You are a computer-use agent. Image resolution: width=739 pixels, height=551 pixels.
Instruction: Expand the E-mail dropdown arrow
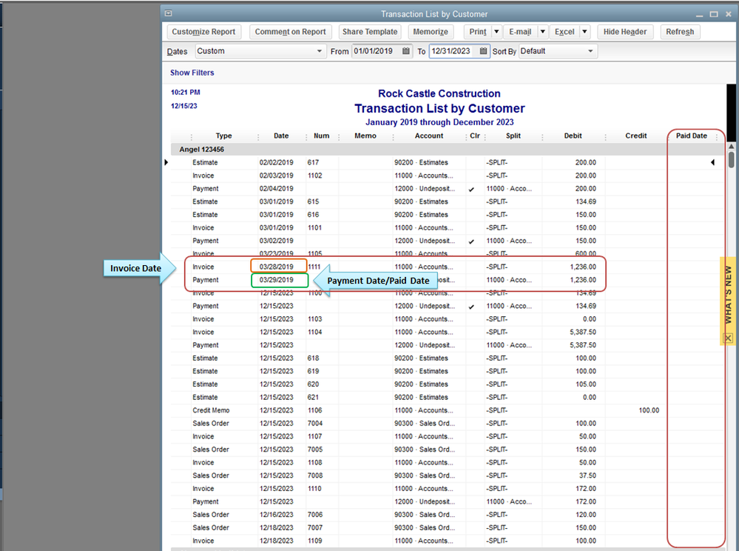[542, 32]
